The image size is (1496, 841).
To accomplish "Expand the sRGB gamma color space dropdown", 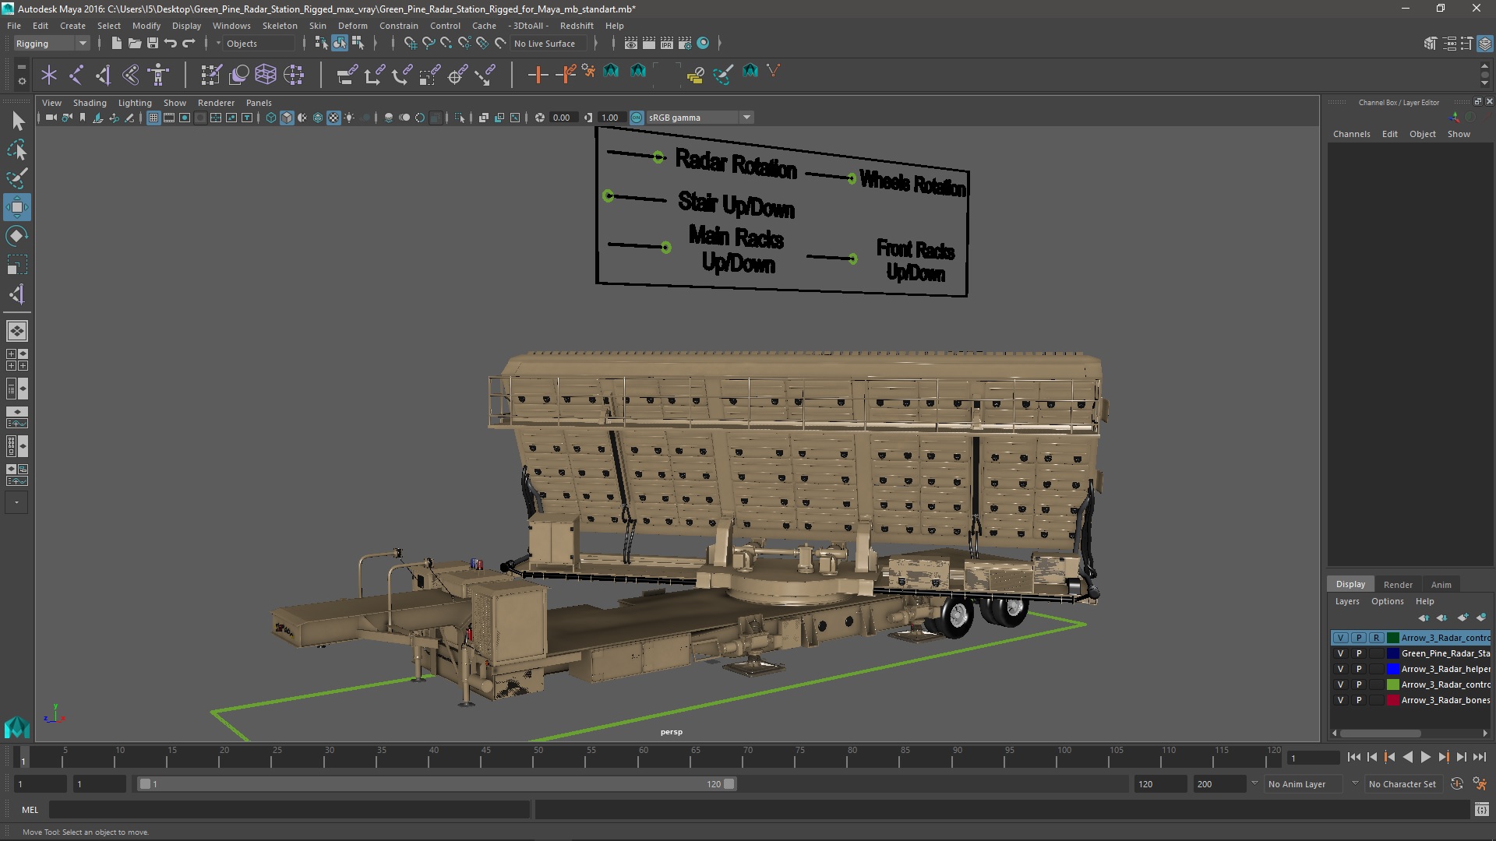I will (746, 118).
